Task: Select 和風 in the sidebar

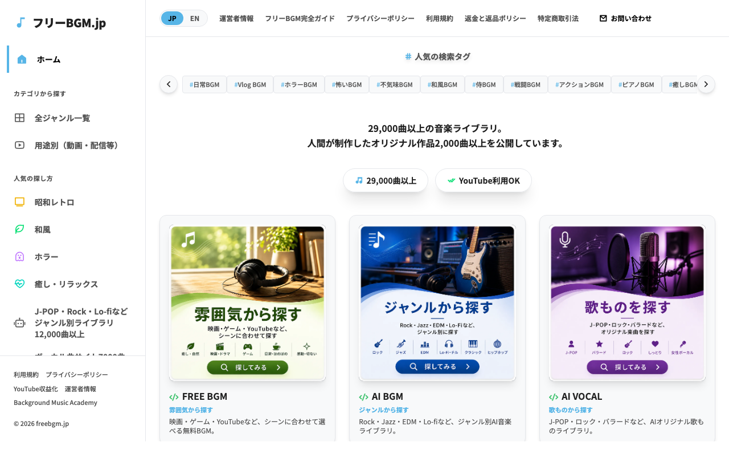Action: (x=72, y=229)
